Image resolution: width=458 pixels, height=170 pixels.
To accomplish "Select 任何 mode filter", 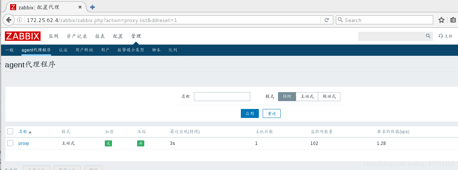I will click(x=287, y=97).
